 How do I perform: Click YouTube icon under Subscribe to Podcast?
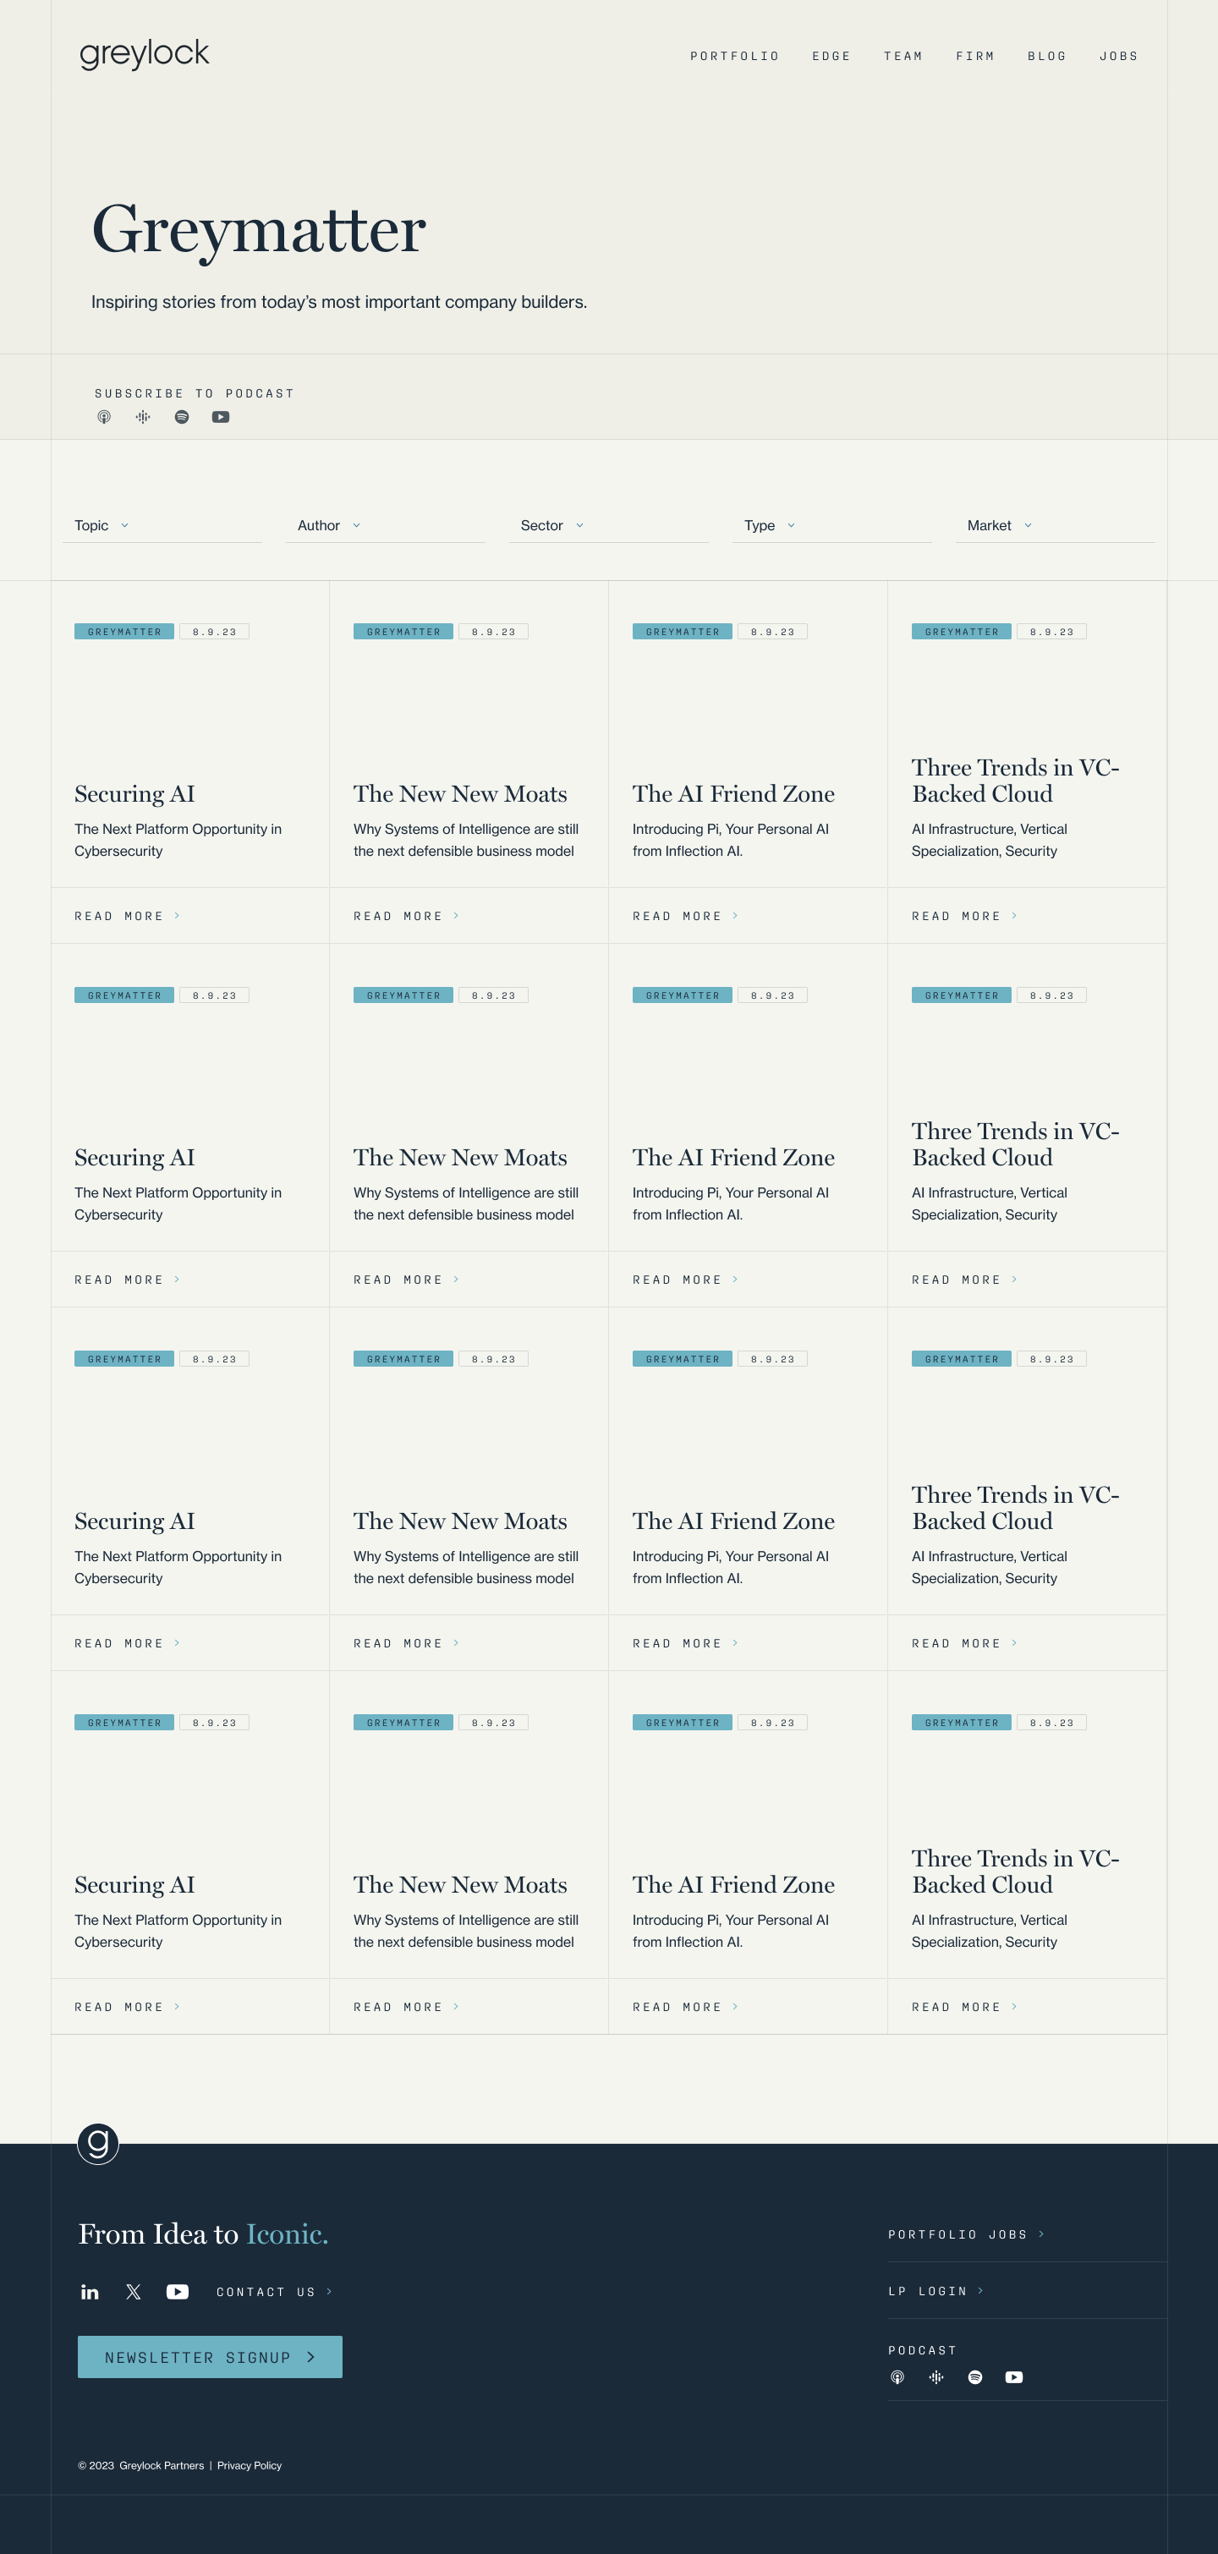220,418
